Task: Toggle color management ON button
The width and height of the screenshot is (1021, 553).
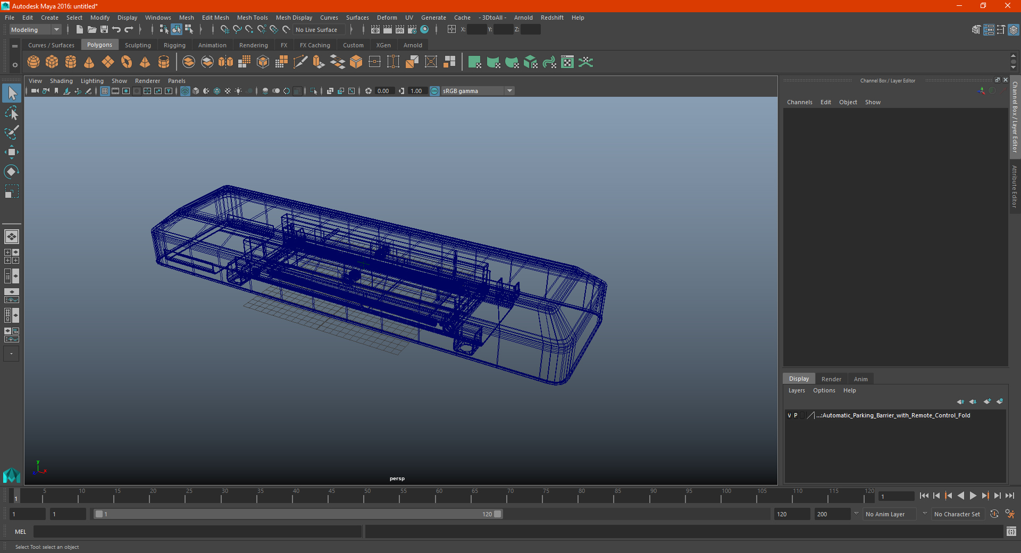Action: [434, 91]
